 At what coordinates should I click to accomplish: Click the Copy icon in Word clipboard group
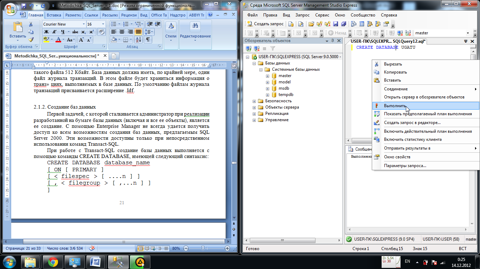pos(31,32)
